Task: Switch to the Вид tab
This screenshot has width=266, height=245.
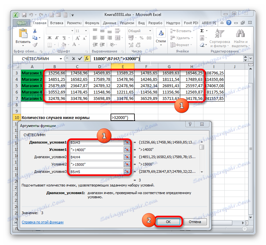Action: click(x=141, y=23)
